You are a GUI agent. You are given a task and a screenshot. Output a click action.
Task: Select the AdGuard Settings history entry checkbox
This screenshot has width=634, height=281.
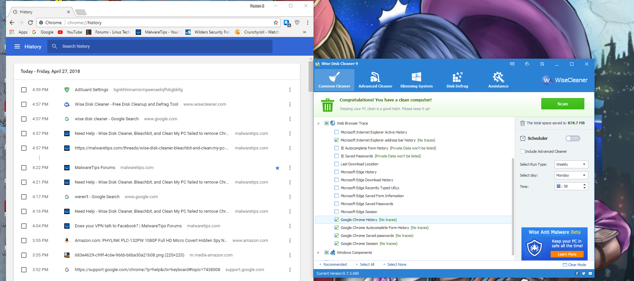tap(24, 90)
